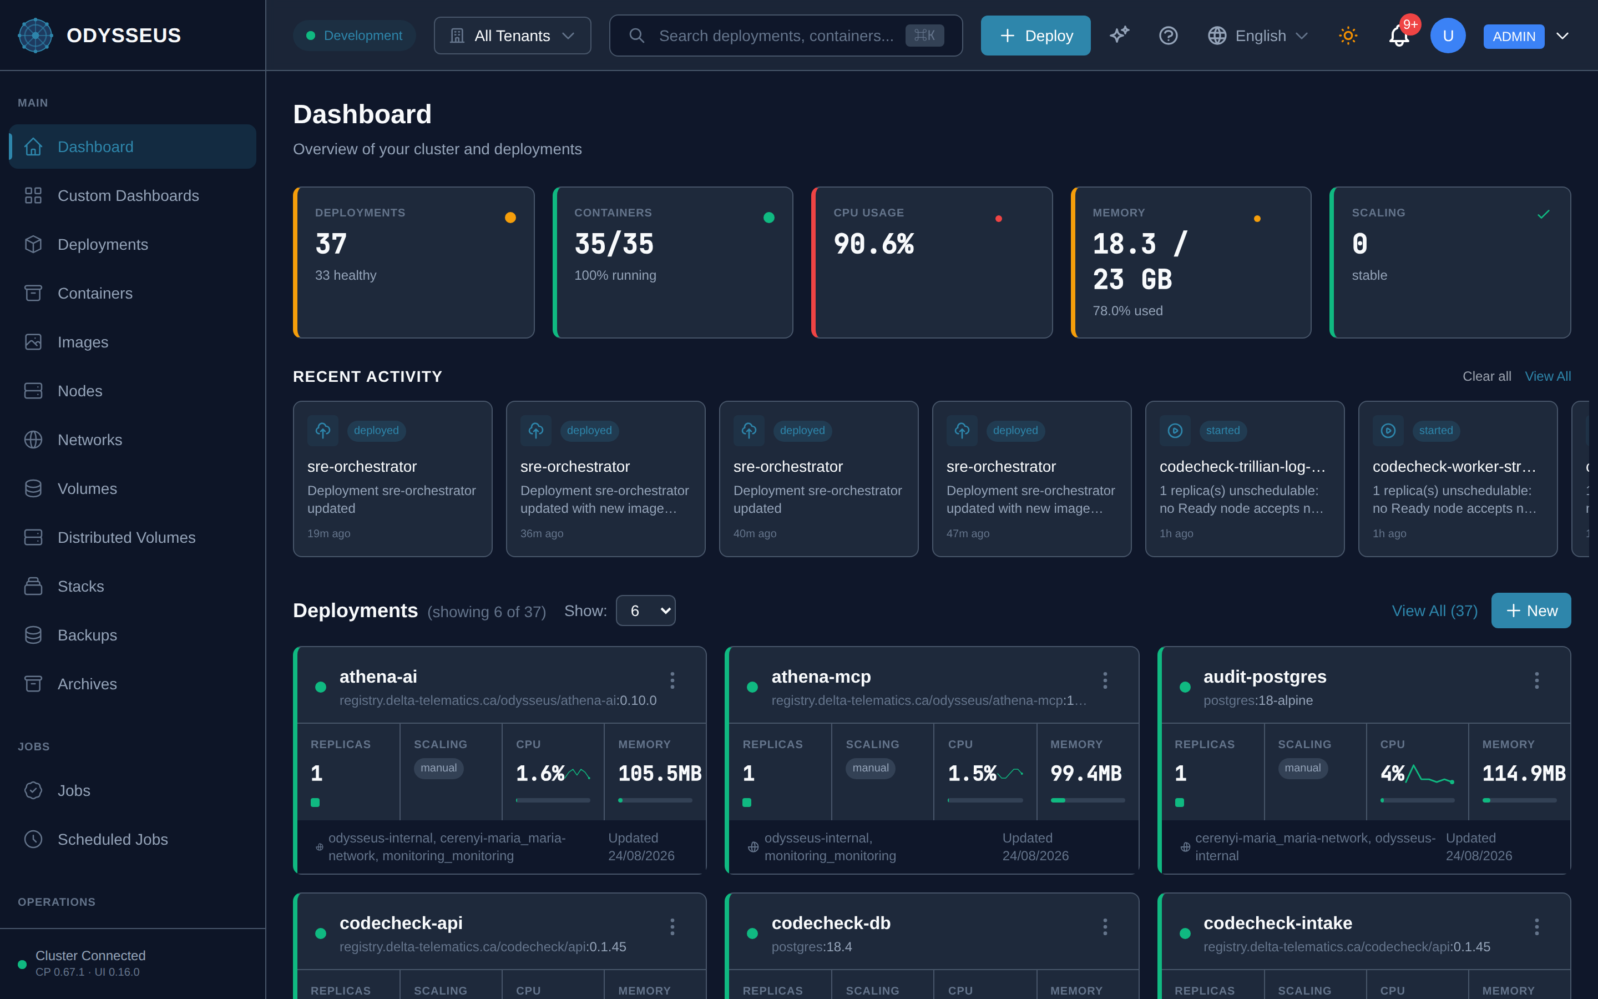This screenshot has height=999, width=1598.
Task: Expand the All Tenants dropdown
Action: [513, 36]
